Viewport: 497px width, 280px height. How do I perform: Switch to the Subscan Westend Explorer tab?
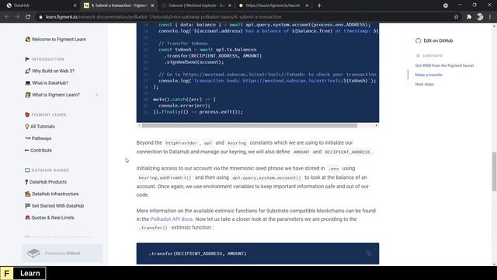point(196,5)
